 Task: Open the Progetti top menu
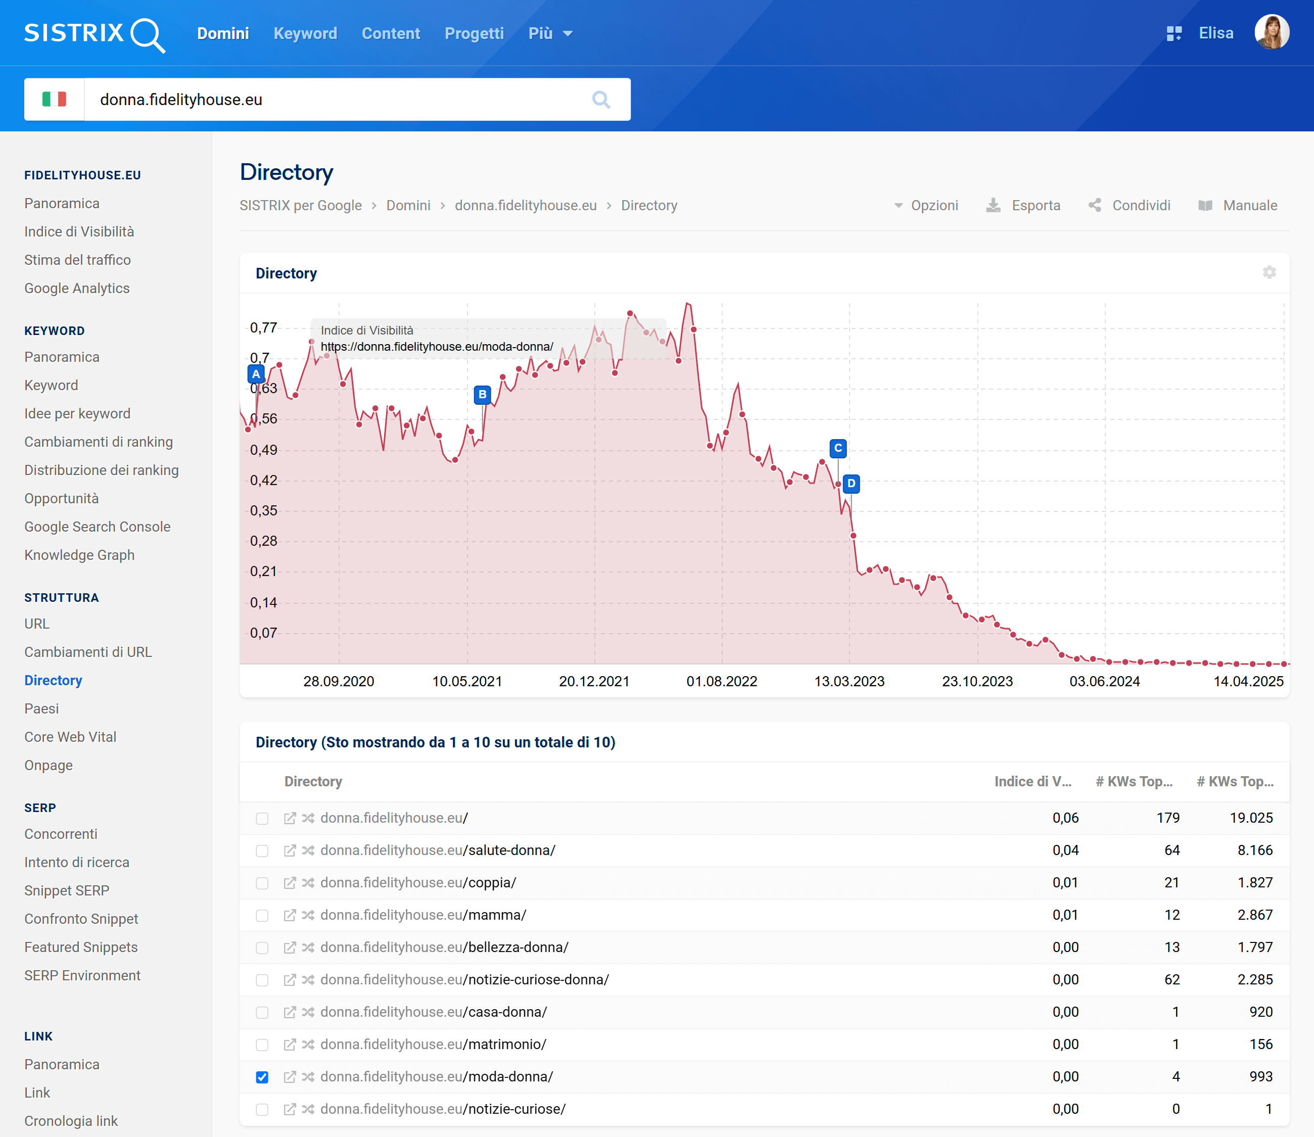point(474,34)
